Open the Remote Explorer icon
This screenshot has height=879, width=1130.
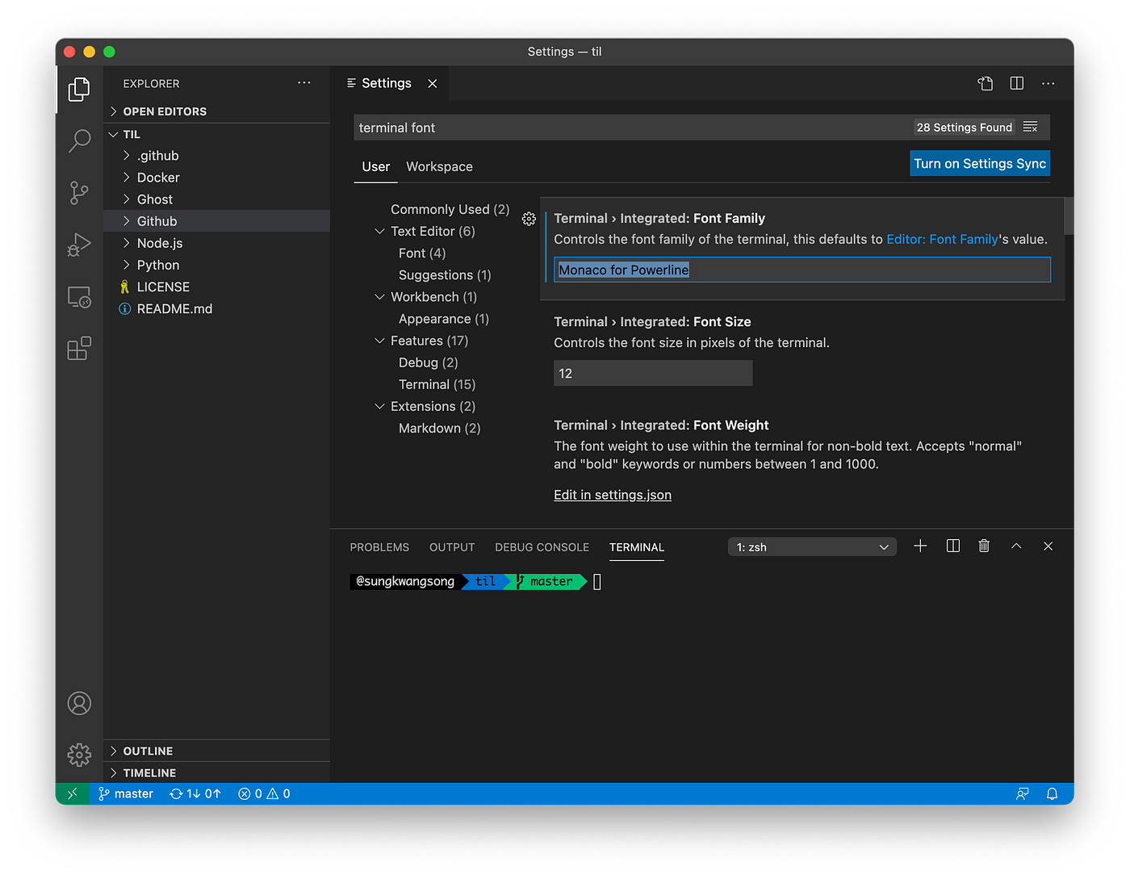79,297
